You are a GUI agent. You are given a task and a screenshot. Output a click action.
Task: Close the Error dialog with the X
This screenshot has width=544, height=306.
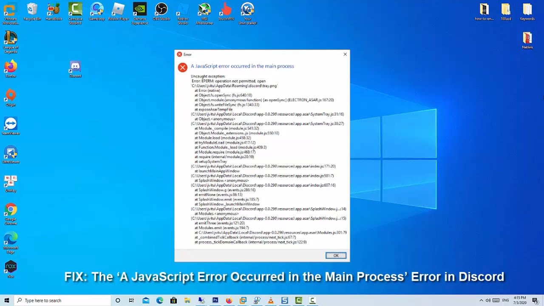click(345, 54)
